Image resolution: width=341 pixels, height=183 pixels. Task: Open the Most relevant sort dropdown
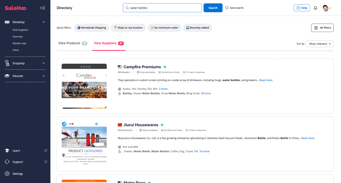320,44
